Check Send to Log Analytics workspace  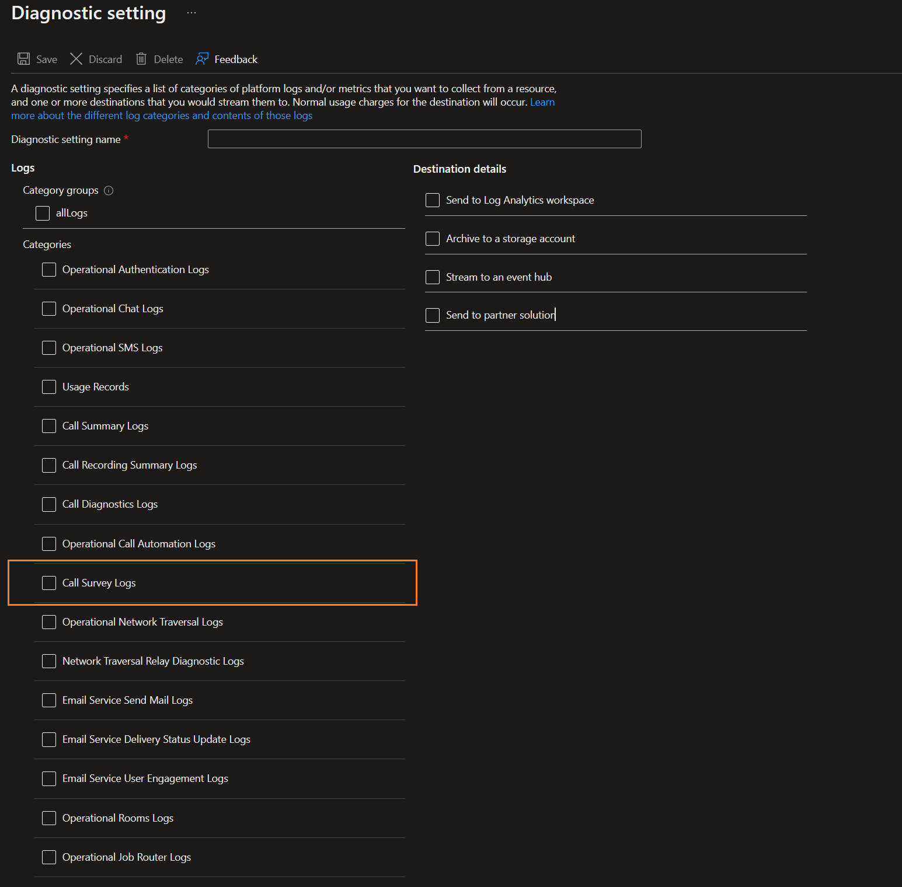(x=433, y=200)
